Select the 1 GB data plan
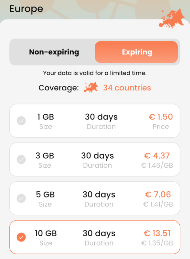This screenshot has width=190, height=259. 95,121
